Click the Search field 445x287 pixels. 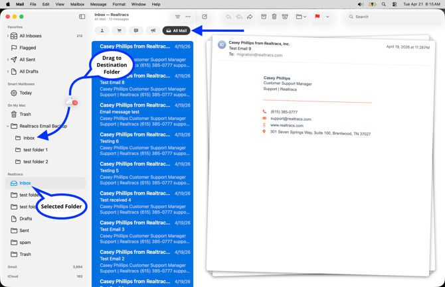tap(393, 17)
